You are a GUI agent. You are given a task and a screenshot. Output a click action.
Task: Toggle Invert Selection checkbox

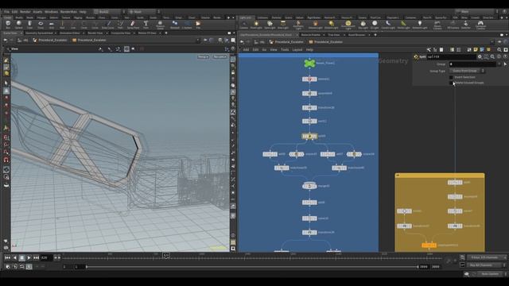(451, 77)
